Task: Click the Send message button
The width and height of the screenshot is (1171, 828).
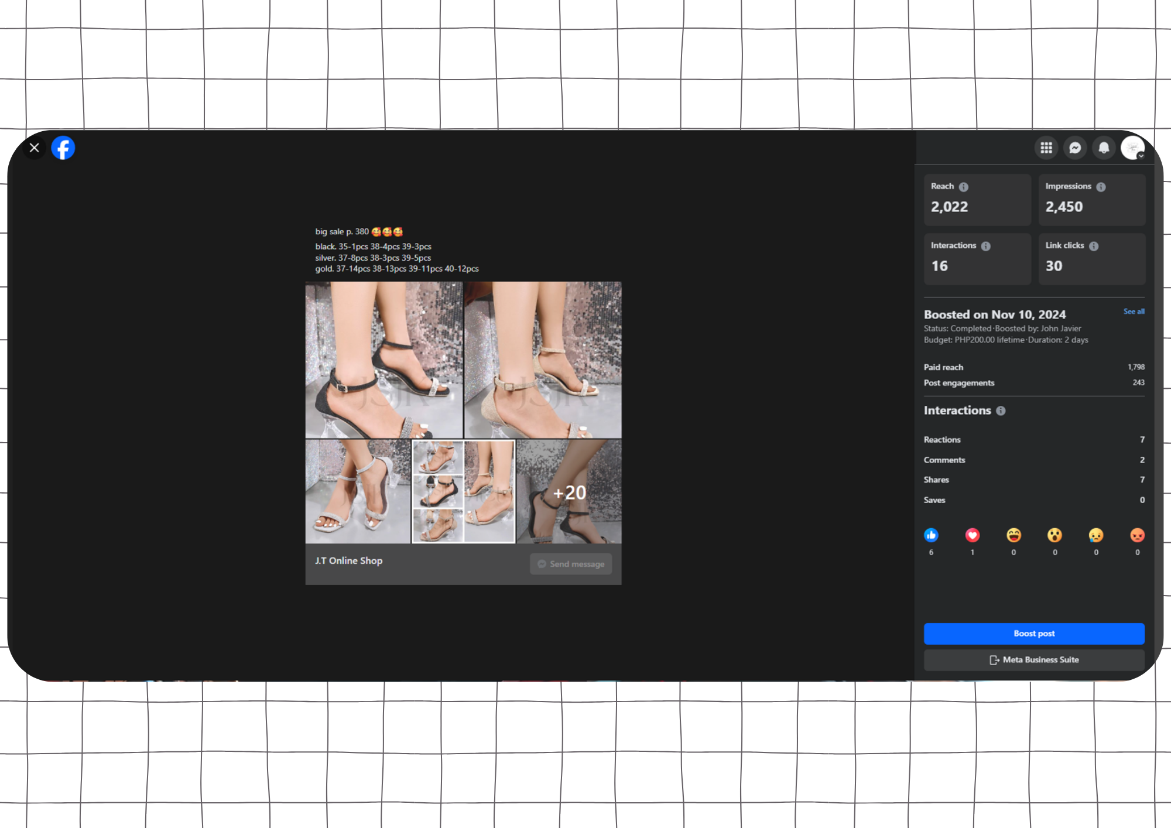Action: (x=571, y=564)
